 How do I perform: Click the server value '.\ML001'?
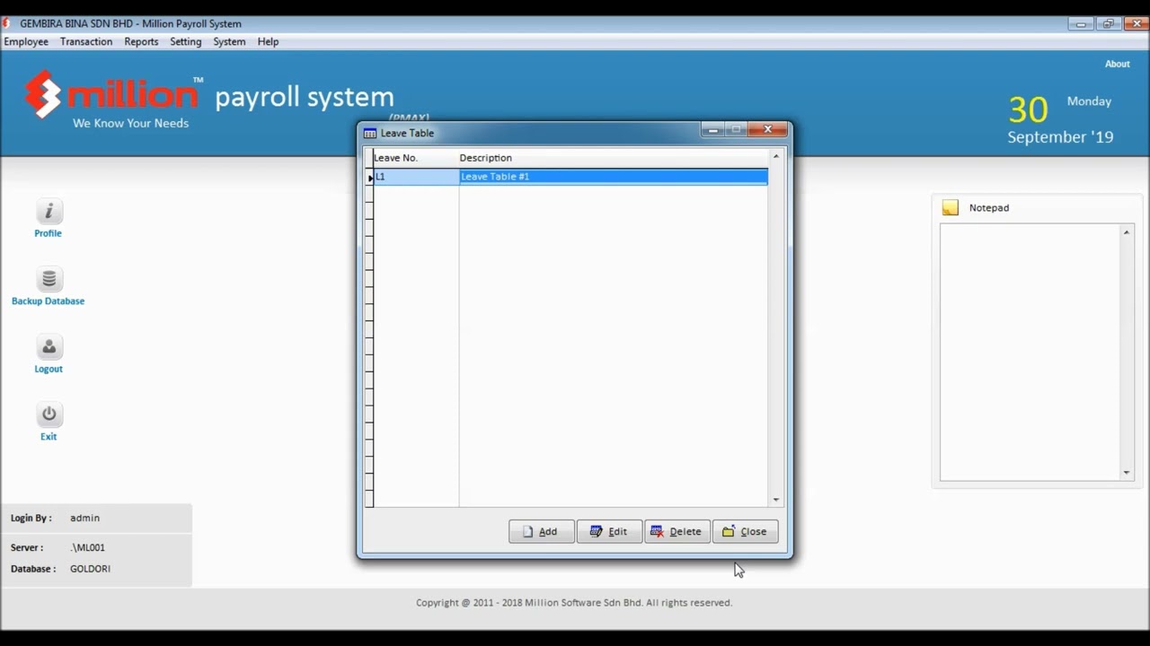[x=87, y=547]
